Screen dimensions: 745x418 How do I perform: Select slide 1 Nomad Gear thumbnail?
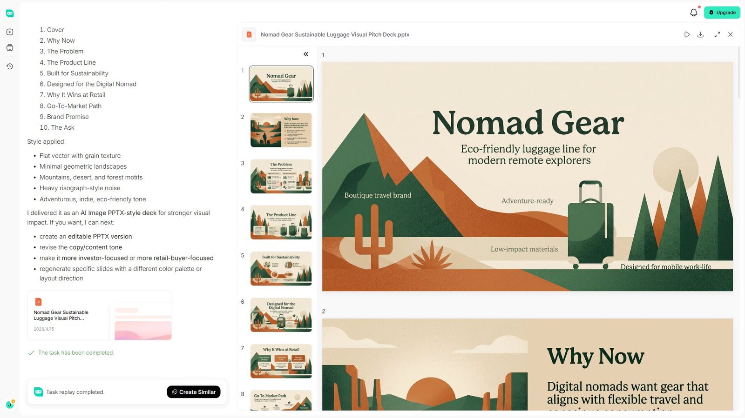coord(281,84)
